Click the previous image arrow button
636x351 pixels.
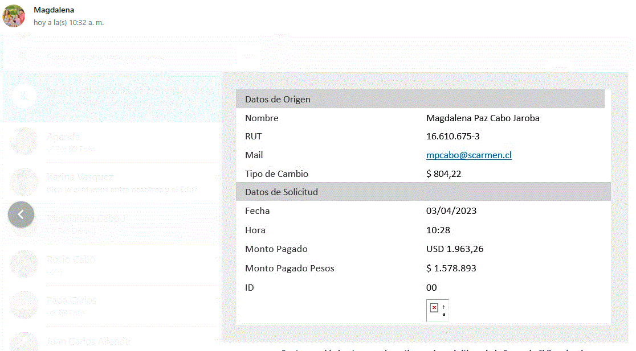pyautogui.click(x=21, y=214)
